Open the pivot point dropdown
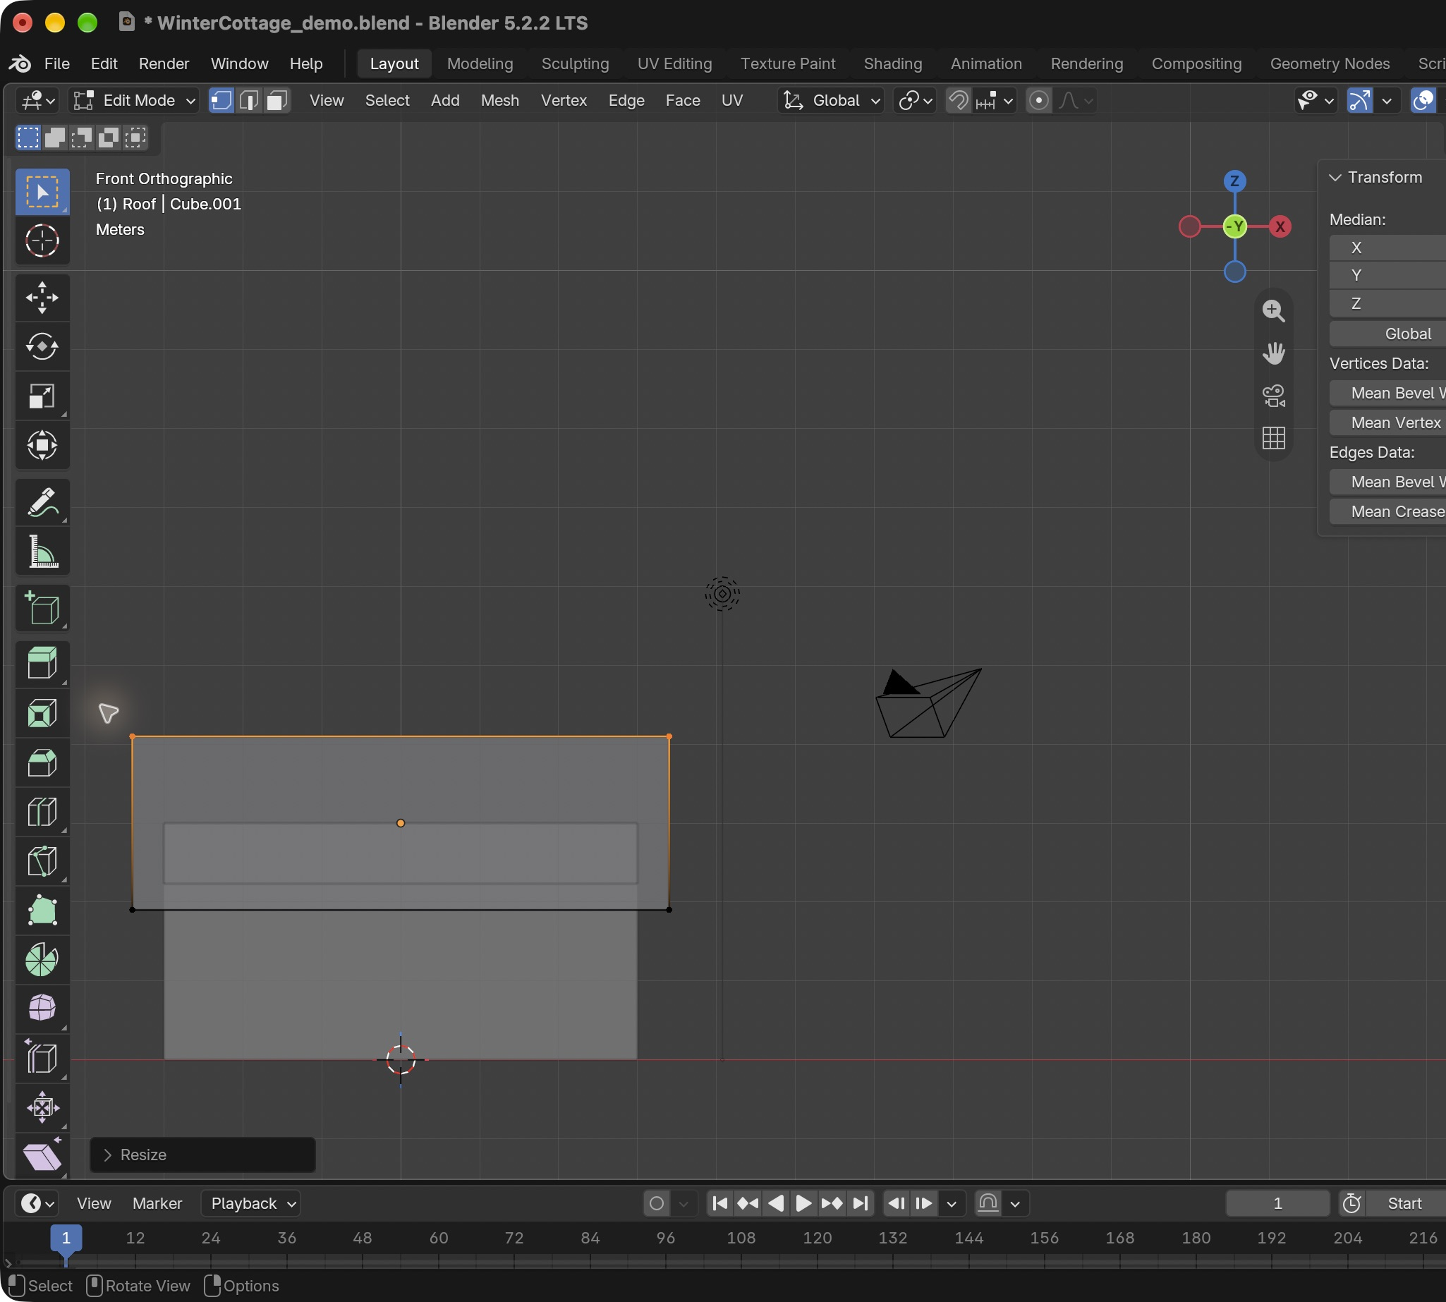Screen dimensions: 1446x1302 pyautogui.click(x=915, y=100)
